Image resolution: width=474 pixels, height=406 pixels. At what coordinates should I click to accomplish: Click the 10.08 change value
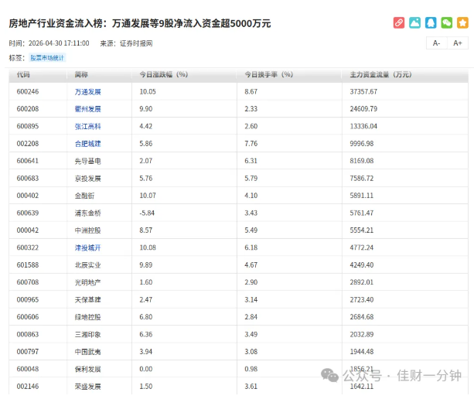[x=148, y=247]
